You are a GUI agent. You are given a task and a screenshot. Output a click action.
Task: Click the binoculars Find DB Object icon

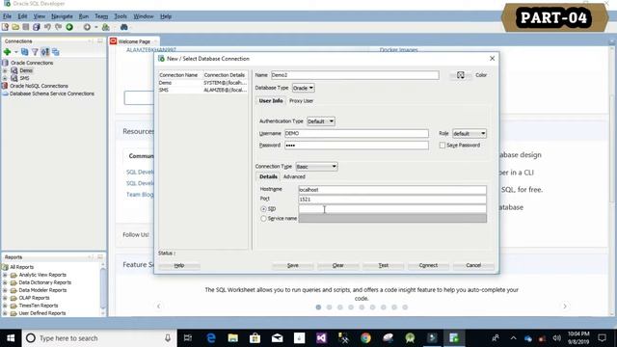(x=124, y=27)
